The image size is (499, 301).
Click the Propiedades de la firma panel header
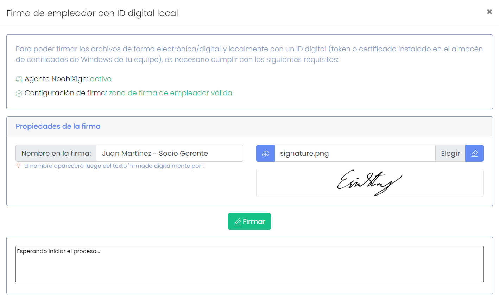[x=58, y=126]
